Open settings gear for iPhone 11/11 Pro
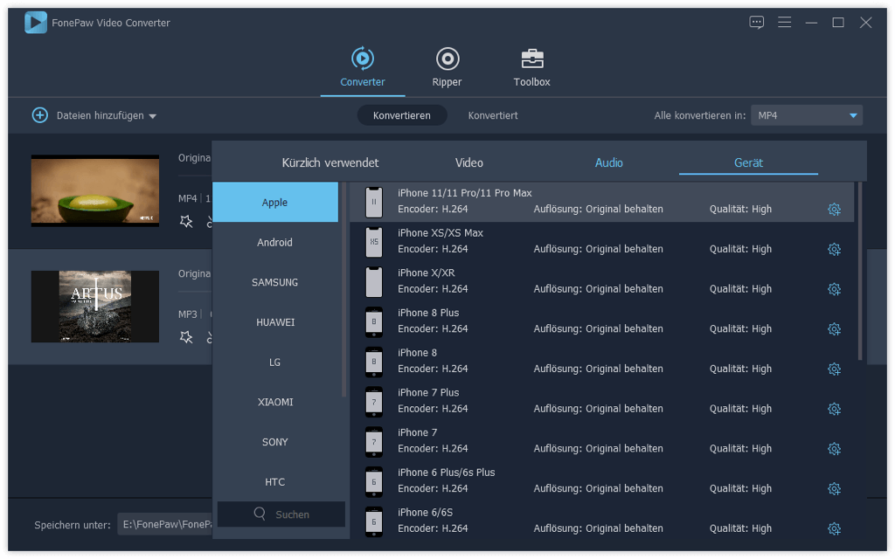 click(x=834, y=210)
